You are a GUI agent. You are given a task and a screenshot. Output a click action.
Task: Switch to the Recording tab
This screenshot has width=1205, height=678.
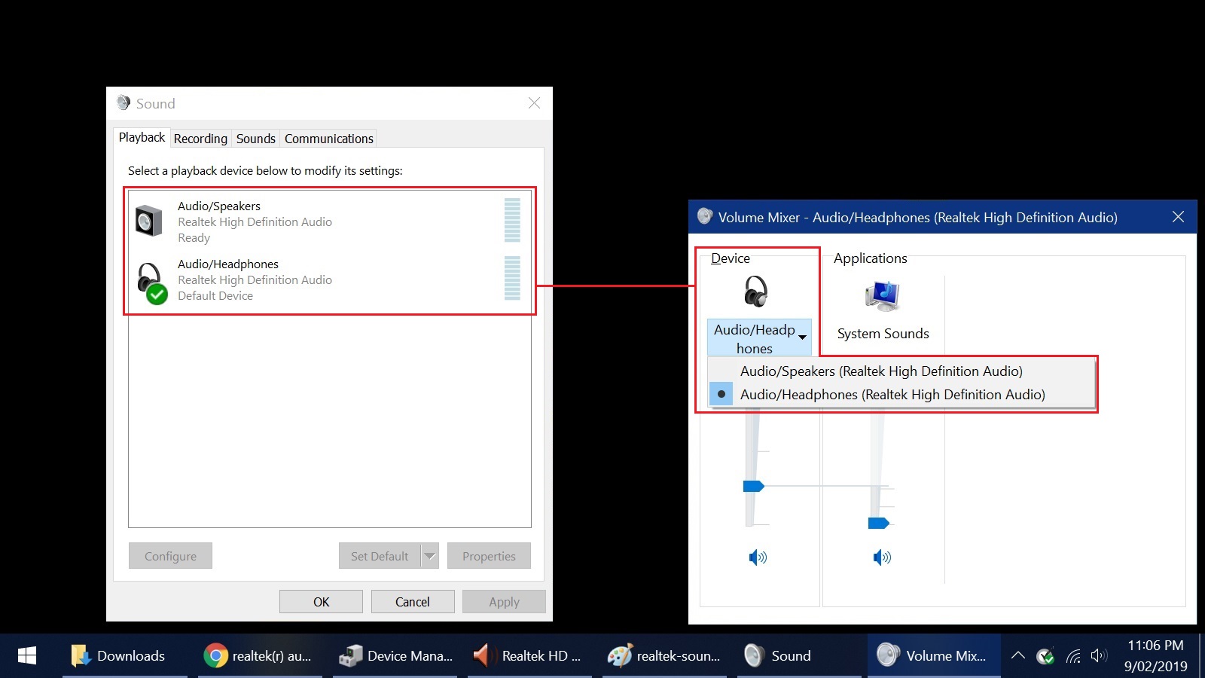pos(200,139)
